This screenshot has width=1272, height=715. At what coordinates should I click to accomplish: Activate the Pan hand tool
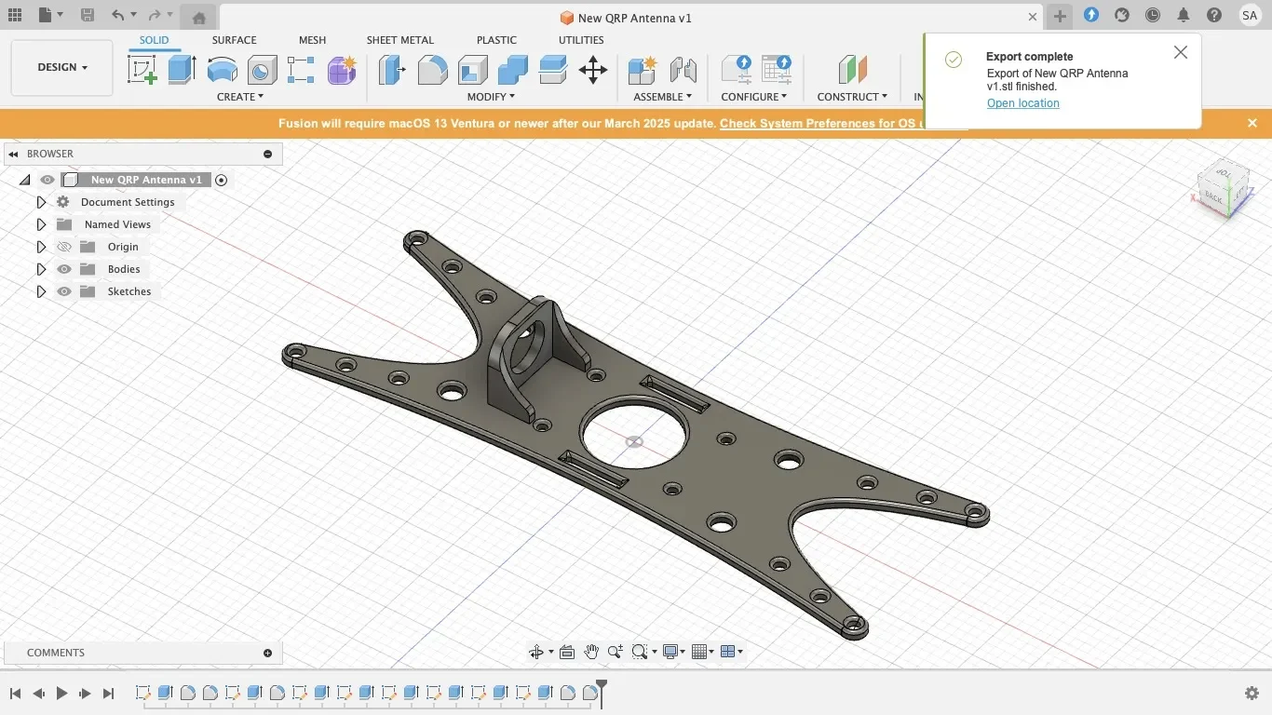click(x=591, y=652)
